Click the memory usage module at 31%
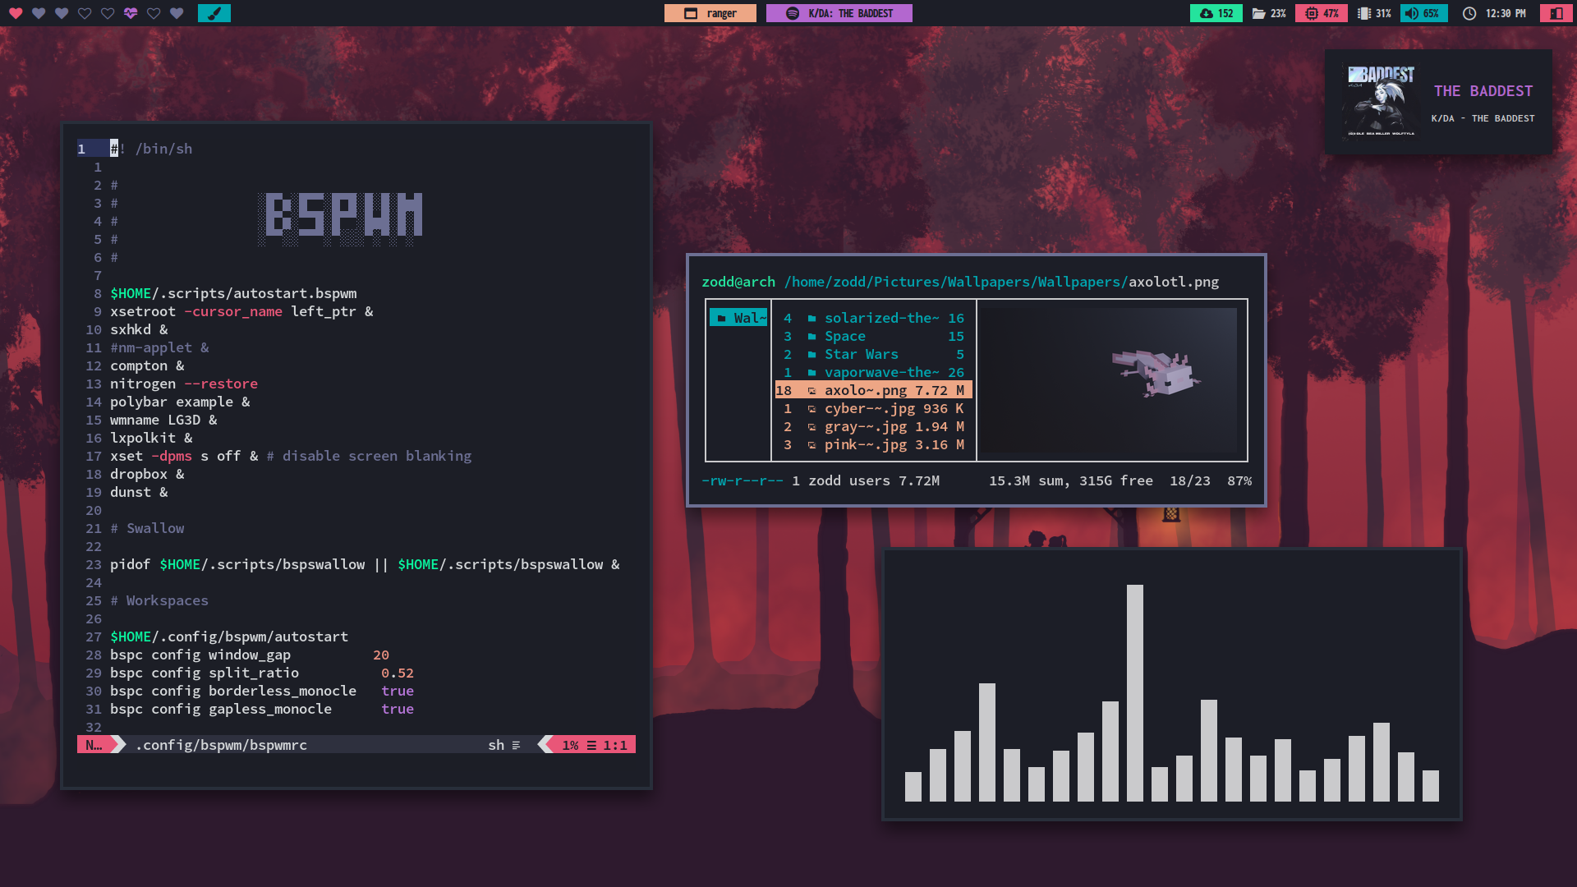Screen dimensions: 1577x887 (x=1374, y=13)
